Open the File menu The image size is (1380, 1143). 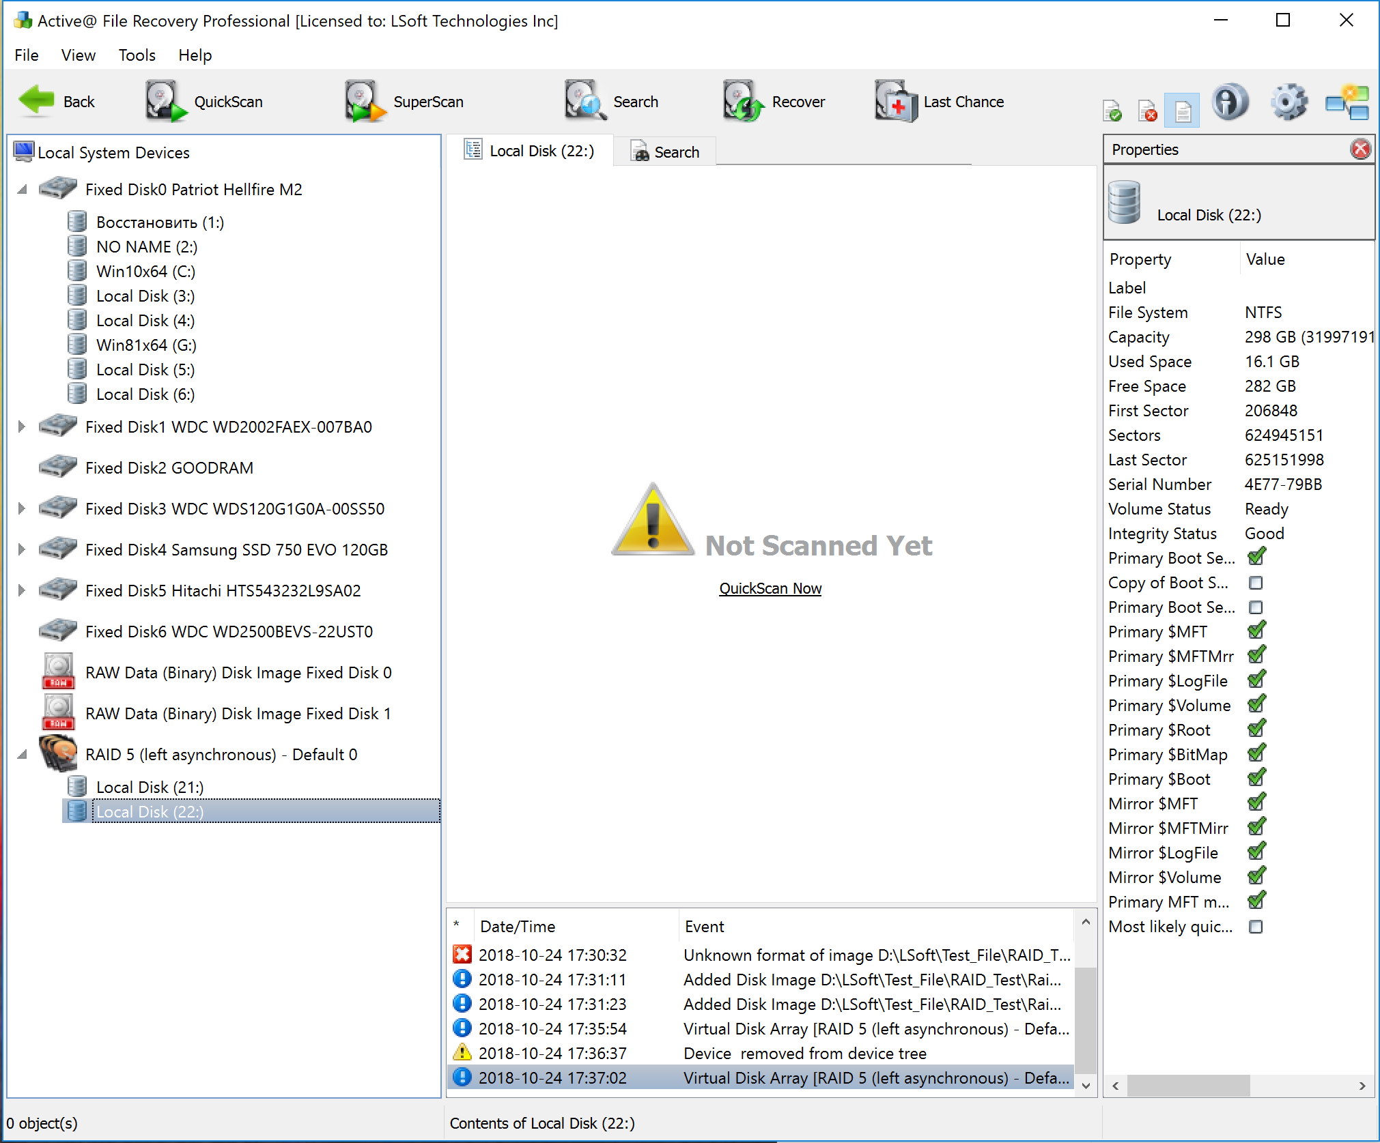point(26,55)
